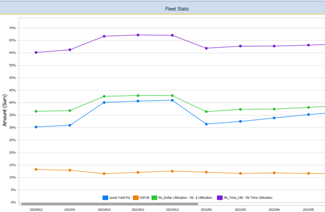Click the purple data point at 2021M2
Image resolution: width=325 pixels, height=212 pixels.
206,48
